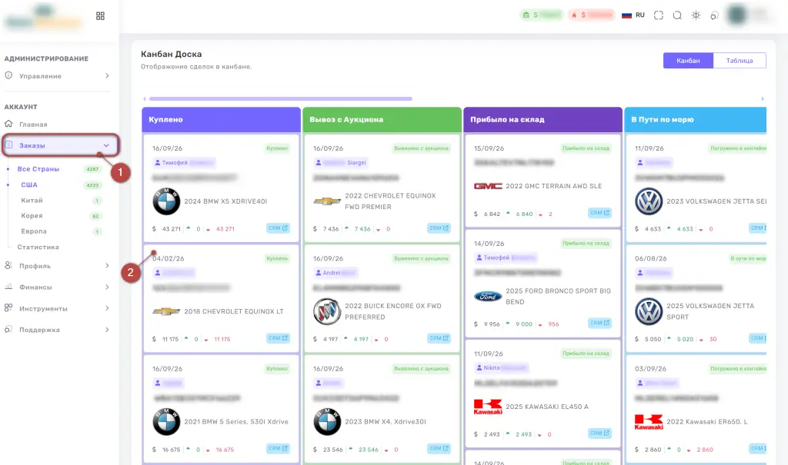Click the 2025 VOLKSWAGEN JETTA SPORT title
Screen dimensions: 788x465
(710, 311)
